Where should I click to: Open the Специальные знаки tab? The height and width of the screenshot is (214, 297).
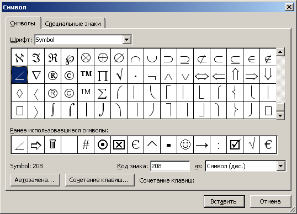(73, 24)
